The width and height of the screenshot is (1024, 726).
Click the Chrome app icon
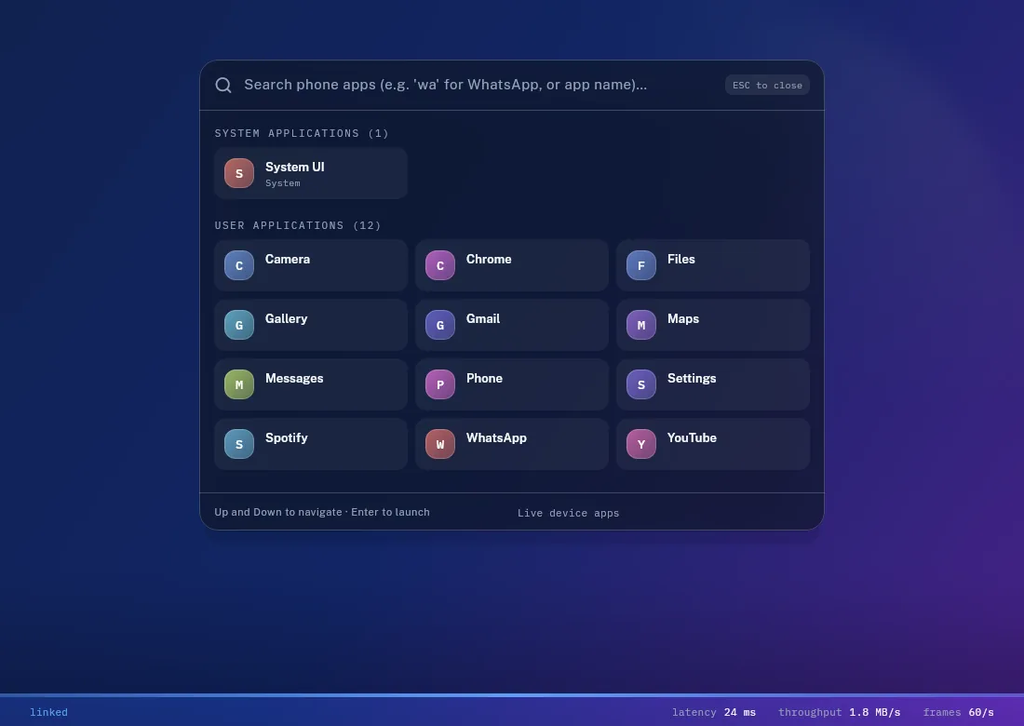pyautogui.click(x=440, y=265)
